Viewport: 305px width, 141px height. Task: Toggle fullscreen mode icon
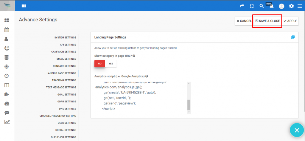(252, 6)
